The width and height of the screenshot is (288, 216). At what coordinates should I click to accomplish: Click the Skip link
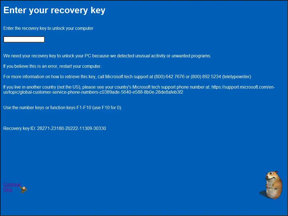pyautogui.click(x=8, y=190)
